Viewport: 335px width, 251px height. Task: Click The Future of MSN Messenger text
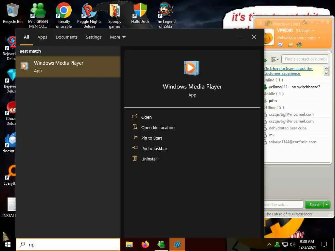(x=289, y=214)
